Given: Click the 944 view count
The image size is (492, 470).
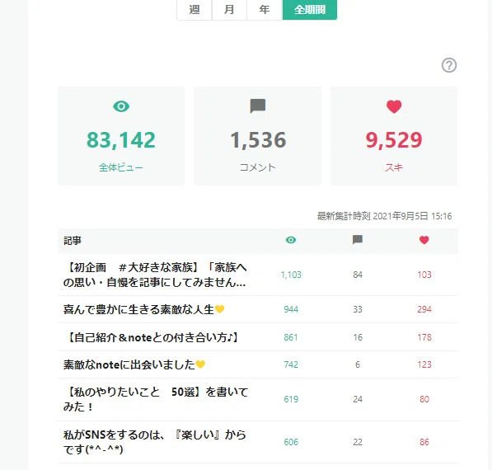Looking at the screenshot, I should (291, 309).
